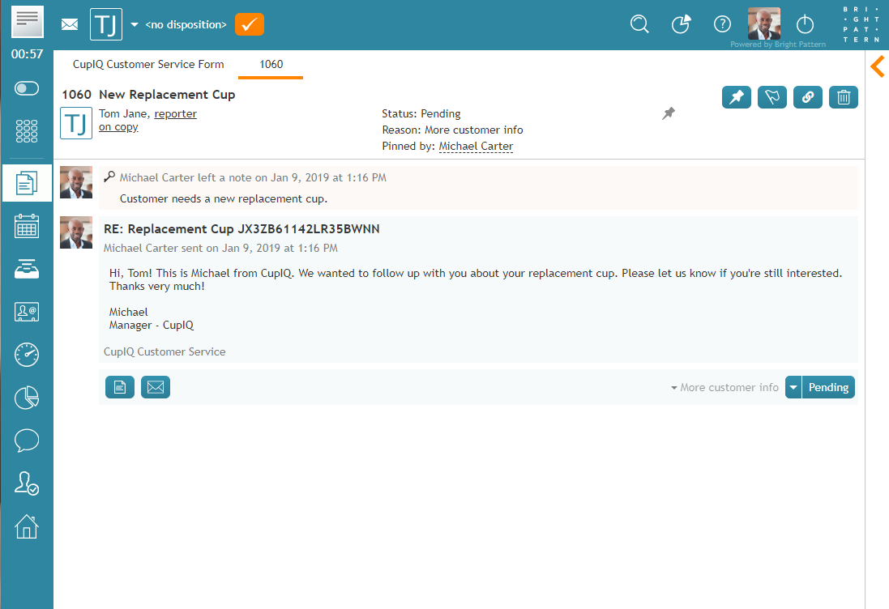Toggle the agent state switch in sidebar
The width and height of the screenshot is (889, 609).
[27, 88]
